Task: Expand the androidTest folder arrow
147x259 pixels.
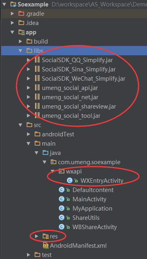Action: click(x=29, y=134)
